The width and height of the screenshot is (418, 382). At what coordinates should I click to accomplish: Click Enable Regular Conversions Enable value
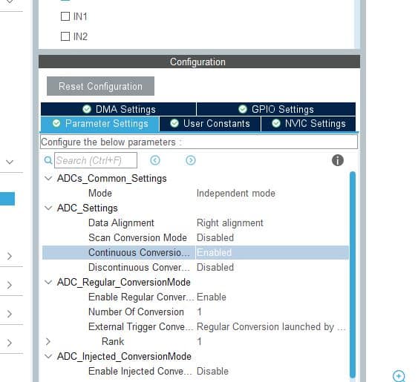pos(212,297)
